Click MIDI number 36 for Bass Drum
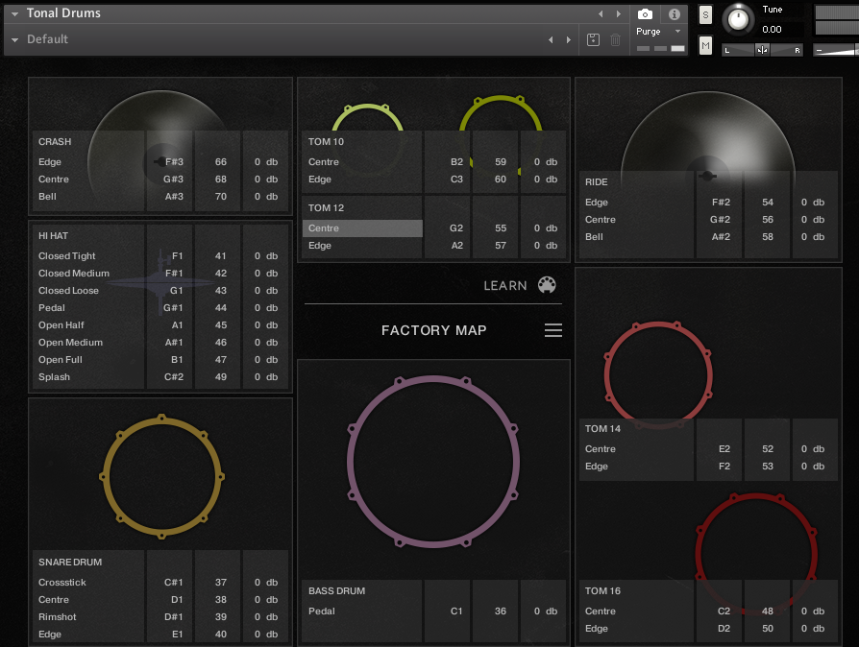 [x=501, y=611]
